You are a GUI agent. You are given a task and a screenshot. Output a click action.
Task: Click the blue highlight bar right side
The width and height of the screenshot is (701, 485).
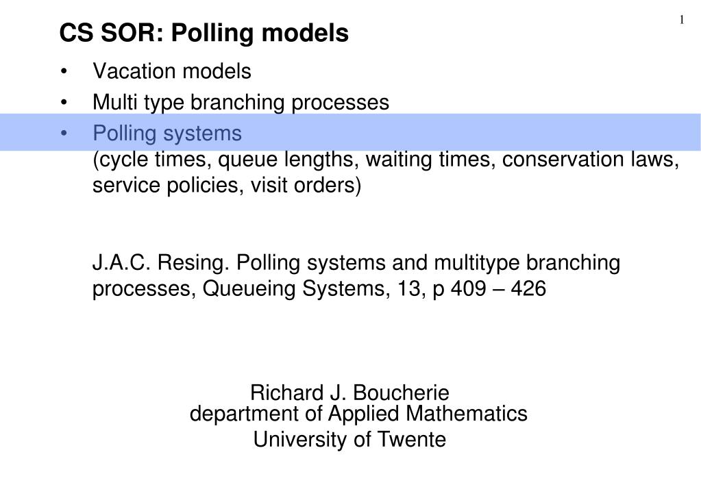[581, 132]
